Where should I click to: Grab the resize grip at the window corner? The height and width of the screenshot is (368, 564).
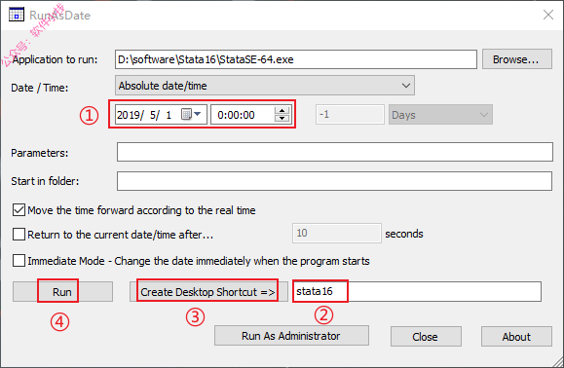(x=558, y=362)
